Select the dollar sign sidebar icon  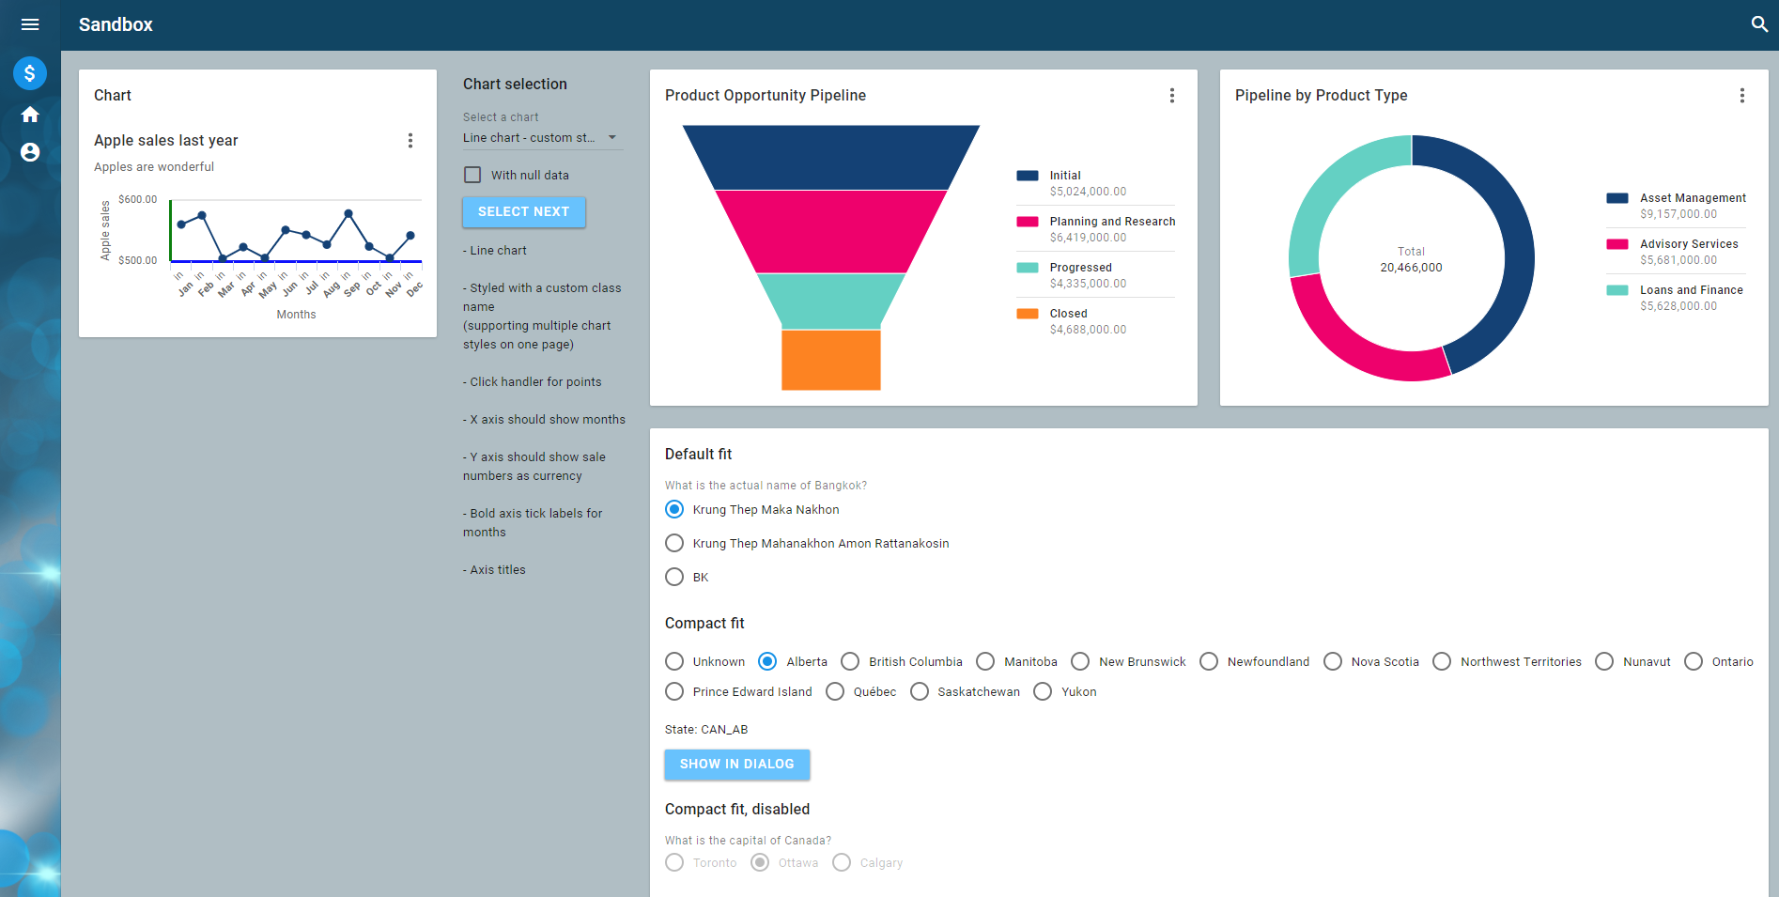click(x=30, y=73)
